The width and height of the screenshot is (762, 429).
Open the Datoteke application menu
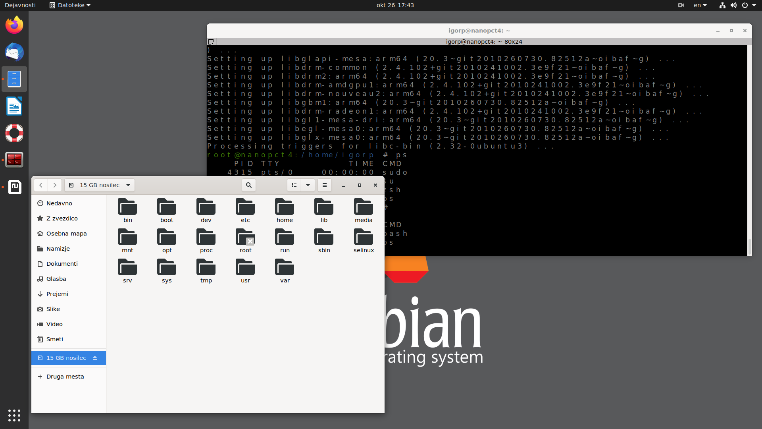pyautogui.click(x=70, y=5)
